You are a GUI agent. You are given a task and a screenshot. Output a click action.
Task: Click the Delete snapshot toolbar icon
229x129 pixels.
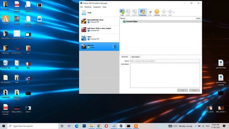point(128,13)
